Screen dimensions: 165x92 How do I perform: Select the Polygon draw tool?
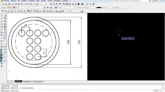[2, 24]
